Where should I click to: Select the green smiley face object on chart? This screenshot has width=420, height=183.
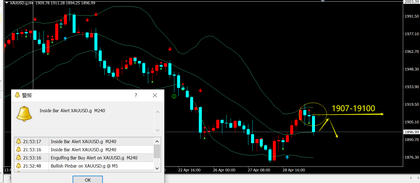point(174,96)
